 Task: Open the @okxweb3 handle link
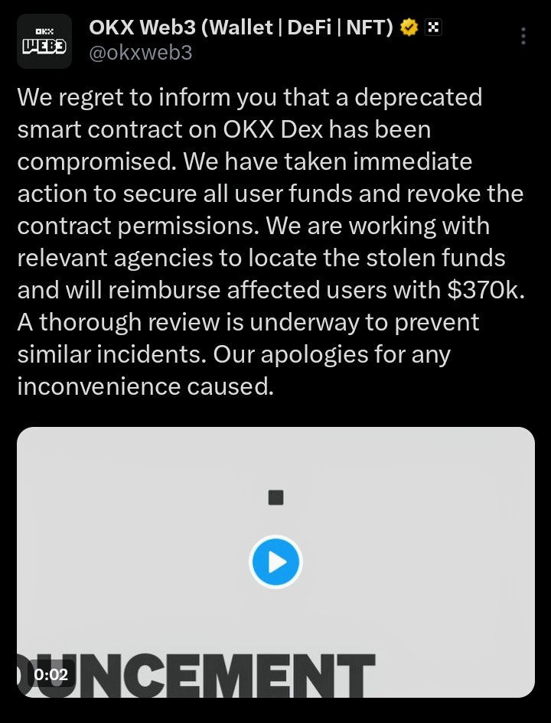141,53
